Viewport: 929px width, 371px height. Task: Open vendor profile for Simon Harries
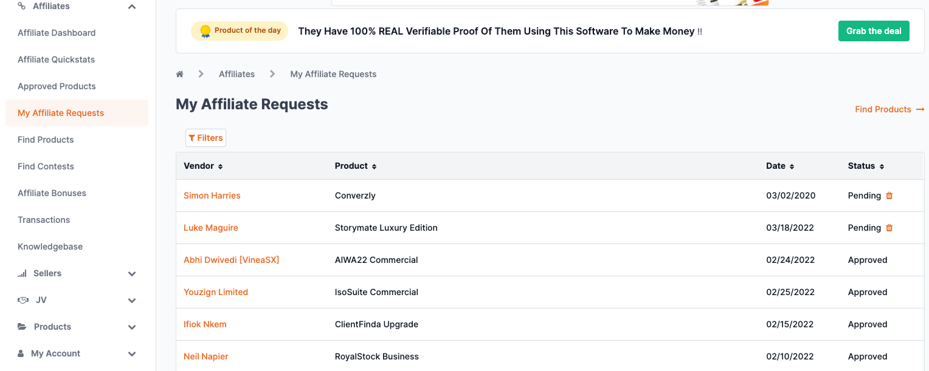tap(212, 196)
